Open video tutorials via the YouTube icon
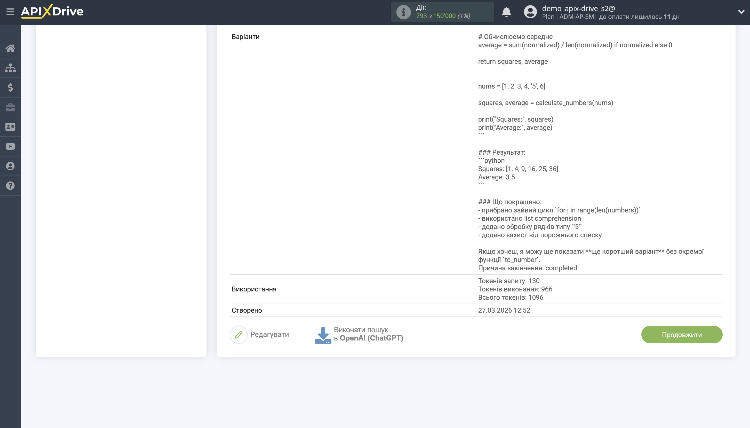 (x=11, y=146)
